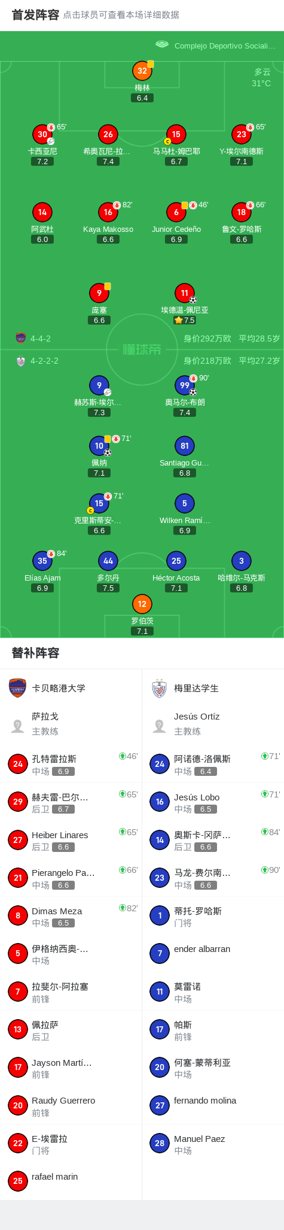Open 梅里达学生 team crest in substitutes

point(160,688)
